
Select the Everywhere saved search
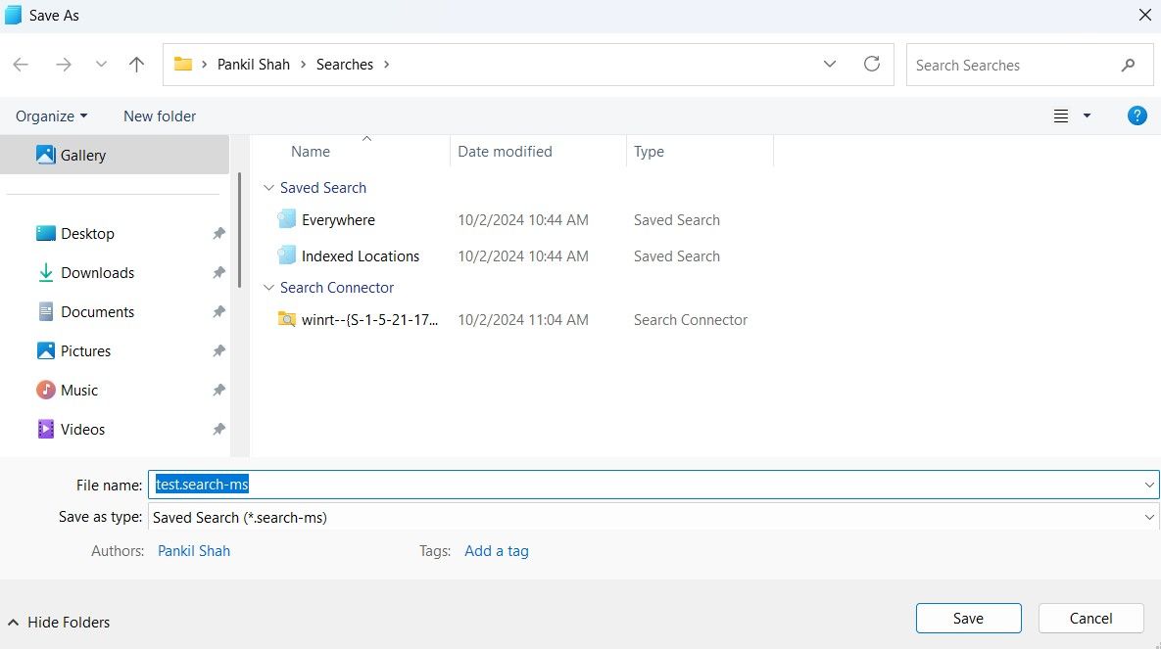click(337, 220)
